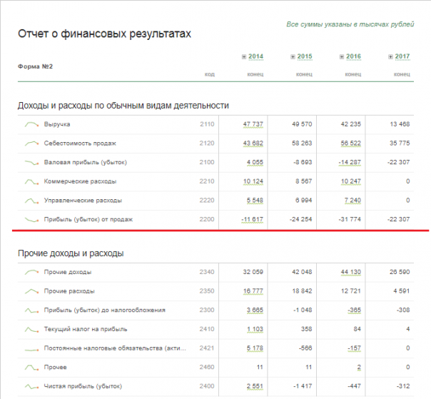Open the trend icon for Прочие доходы
Screen dimensions: 431x399
32,272
